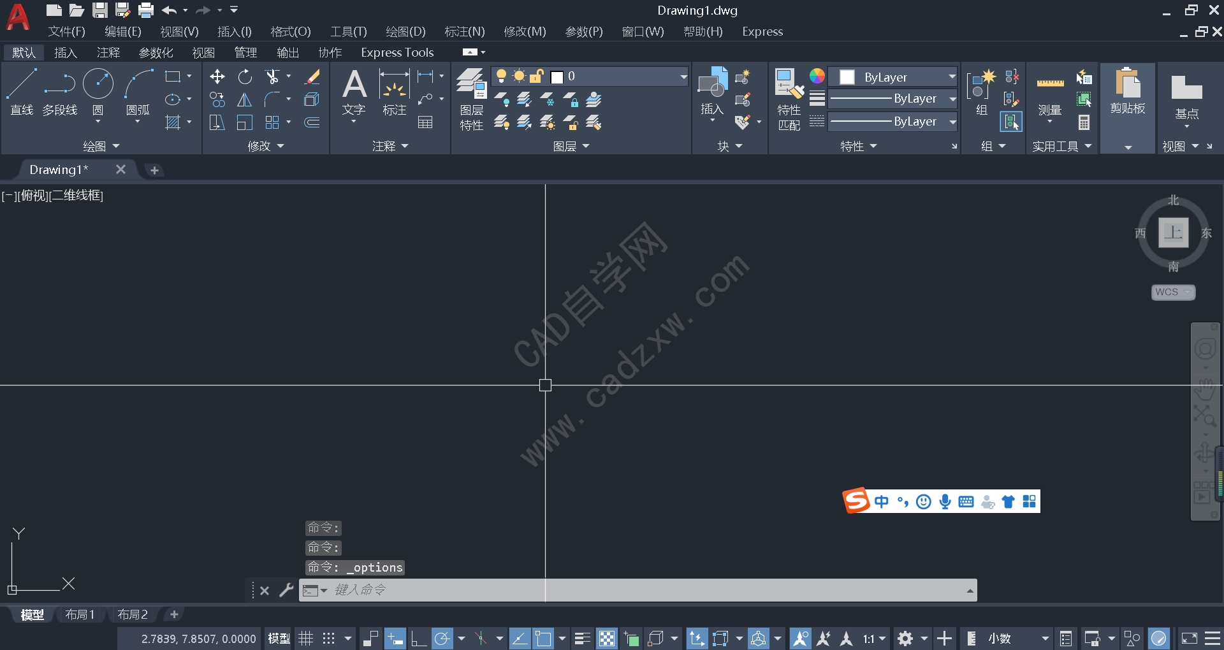
Task: Open the layer dropdown showing layer 0
Action: (590, 76)
